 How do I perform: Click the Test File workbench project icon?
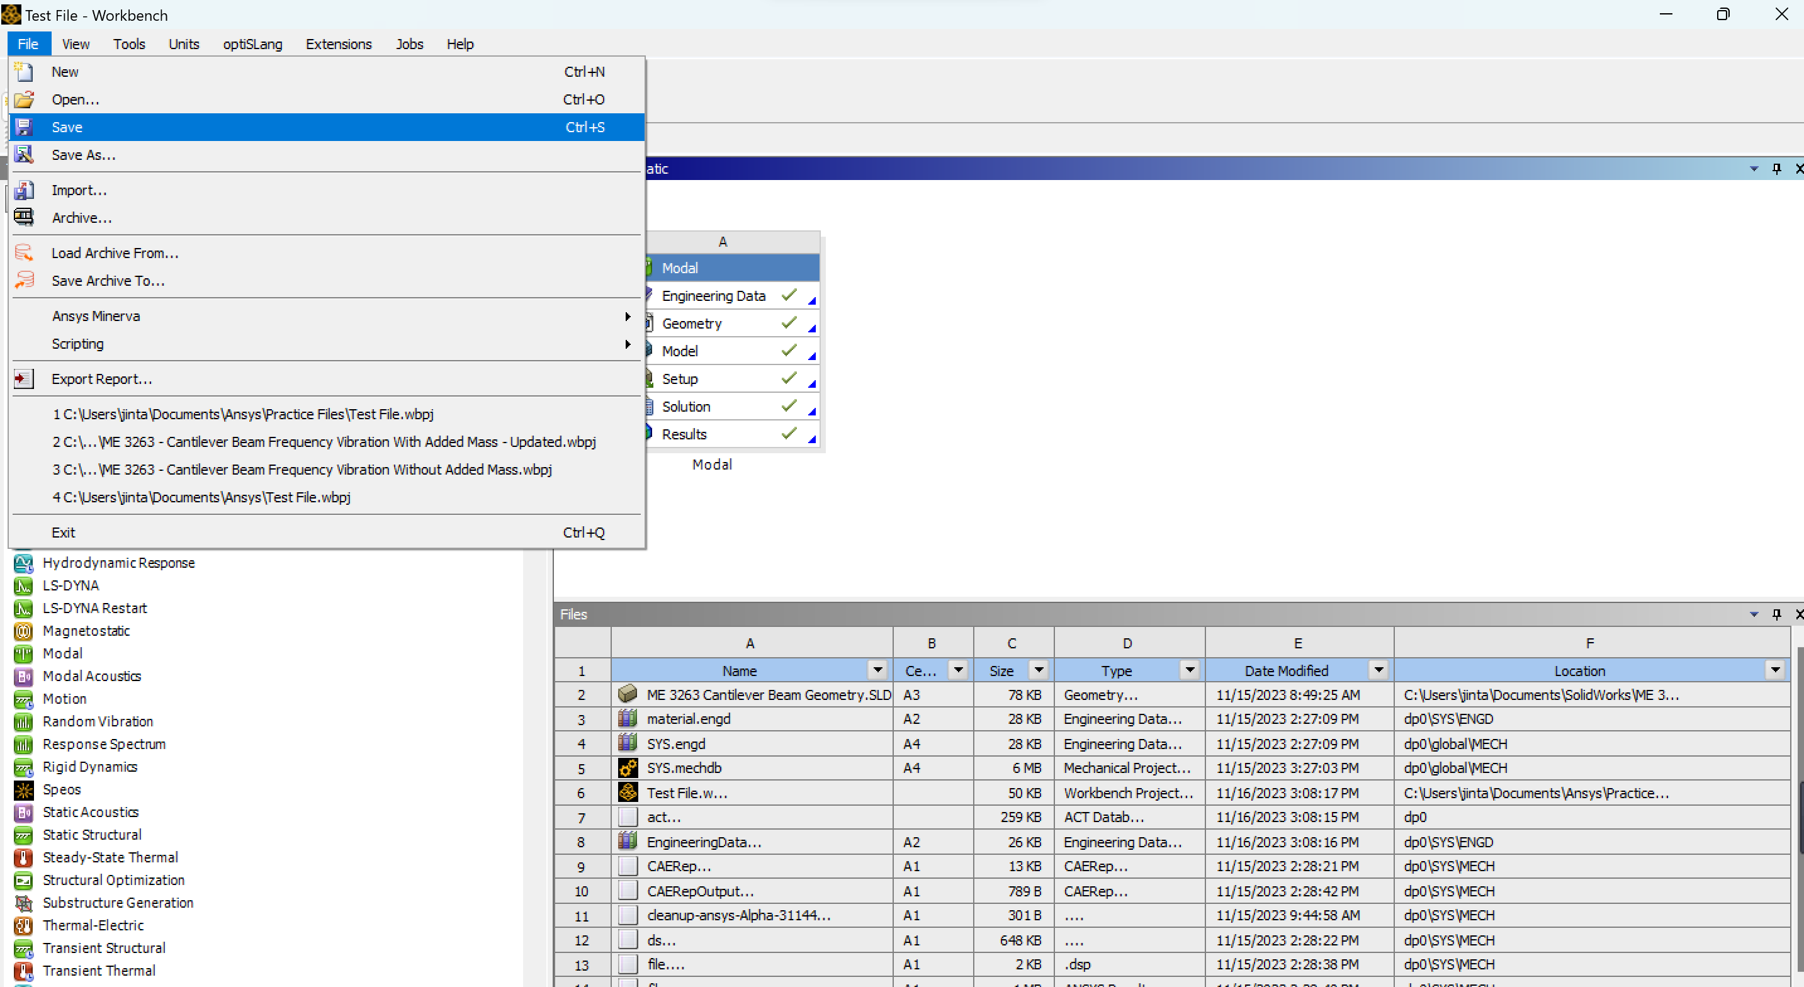pyautogui.click(x=628, y=792)
